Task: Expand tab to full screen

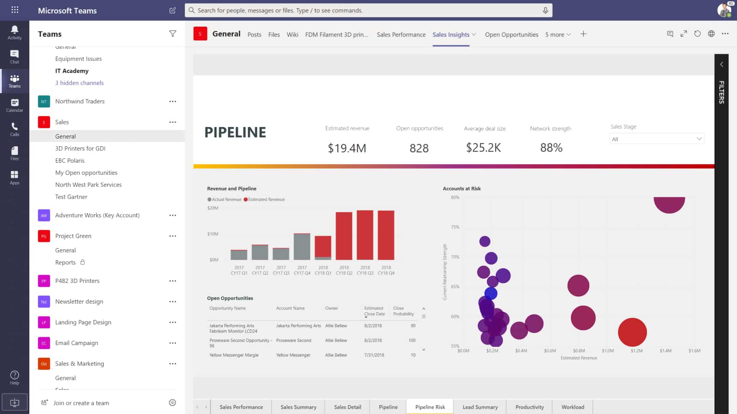Action: (x=684, y=34)
